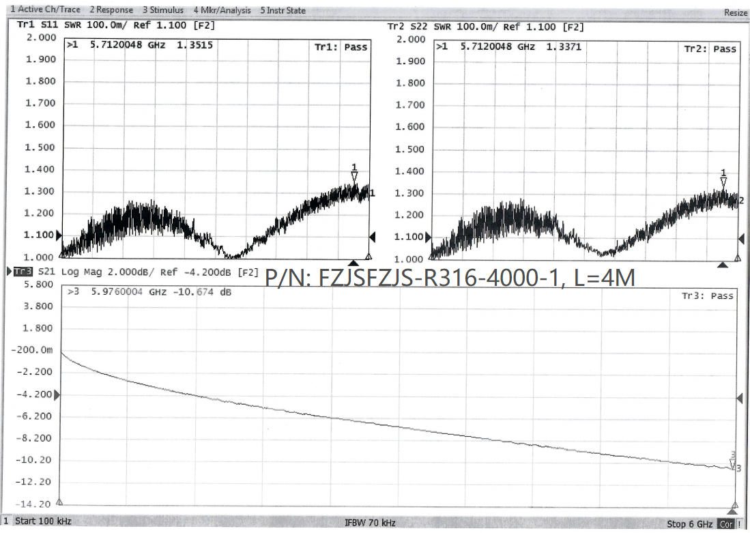This screenshot has width=750, height=533.
Task: Click the Tr2: Pass limit result
Action: (710, 49)
